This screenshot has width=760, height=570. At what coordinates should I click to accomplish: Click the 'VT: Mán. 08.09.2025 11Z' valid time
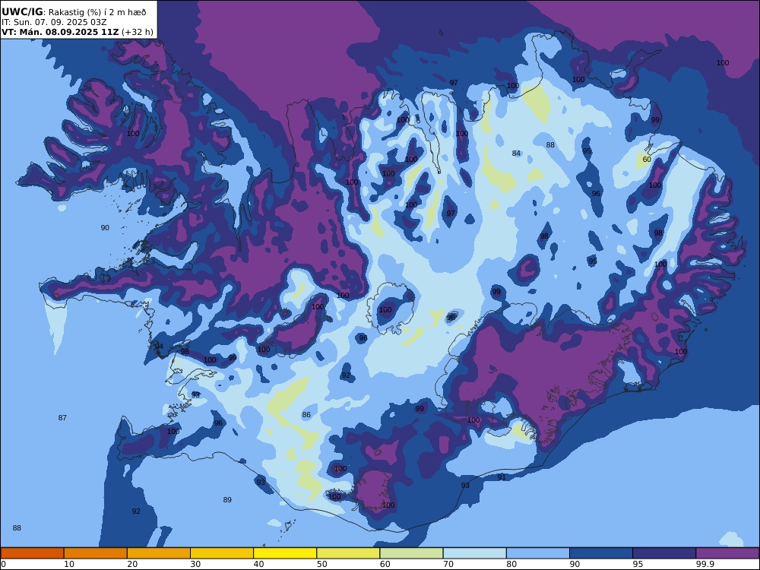pos(59,32)
